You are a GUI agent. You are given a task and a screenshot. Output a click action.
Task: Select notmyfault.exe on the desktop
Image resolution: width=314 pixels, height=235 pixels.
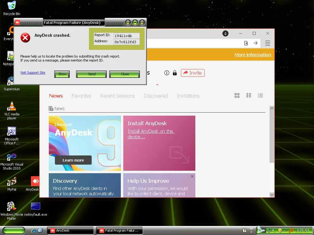click(36, 209)
